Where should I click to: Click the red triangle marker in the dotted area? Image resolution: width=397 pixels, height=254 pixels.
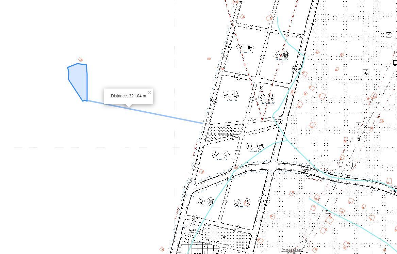[317, 52]
